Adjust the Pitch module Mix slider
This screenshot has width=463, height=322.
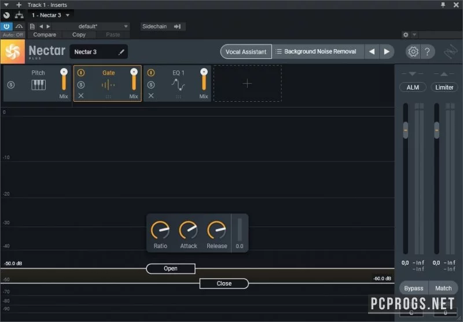[x=64, y=79]
